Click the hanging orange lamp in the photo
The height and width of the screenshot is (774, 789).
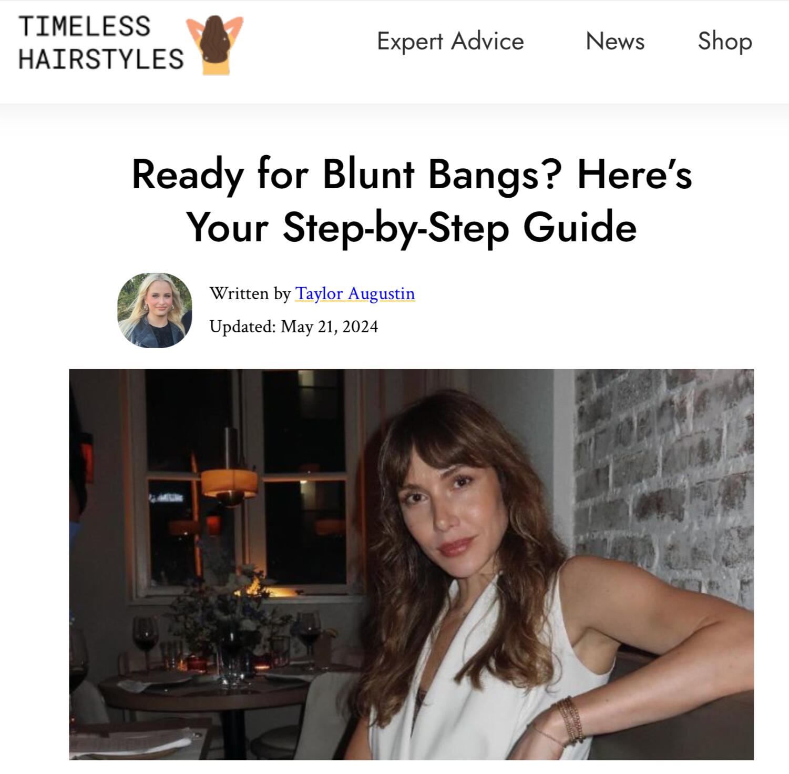click(229, 484)
